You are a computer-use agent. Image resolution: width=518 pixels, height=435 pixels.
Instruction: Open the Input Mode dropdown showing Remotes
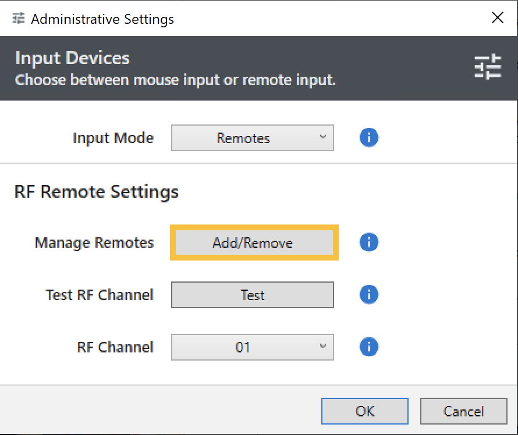point(252,138)
